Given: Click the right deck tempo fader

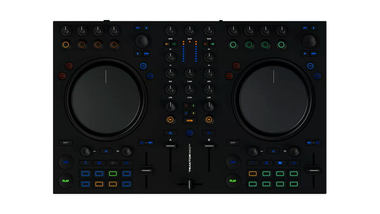Looking at the screenshot, I should [x=313, y=171].
